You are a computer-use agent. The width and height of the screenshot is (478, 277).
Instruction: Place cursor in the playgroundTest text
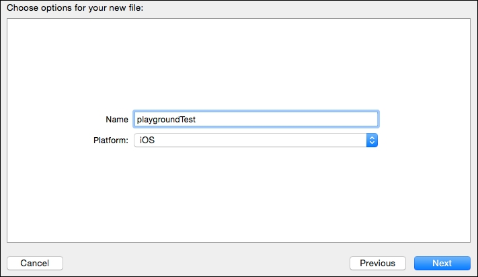tap(166, 120)
